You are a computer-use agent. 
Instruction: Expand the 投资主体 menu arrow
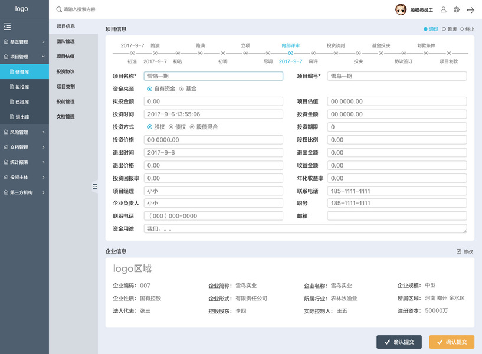point(43,178)
